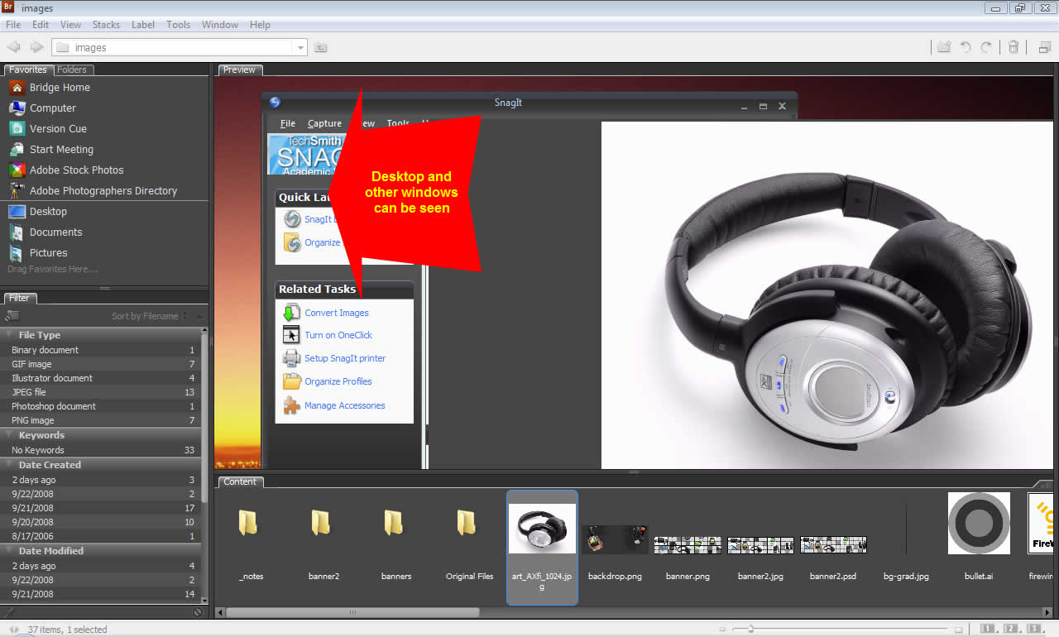The height and width of the screenshot is (637, 1059).
Task: Open Bridge Home in Favorites
Action: [50, 87]
